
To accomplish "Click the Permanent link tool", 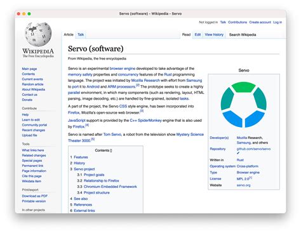I will pyautogui.click(x=32, y=166).
